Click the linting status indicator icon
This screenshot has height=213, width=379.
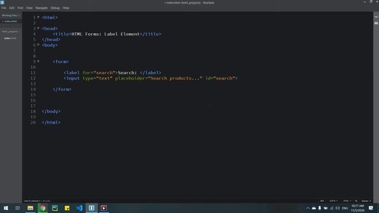(356, 201)
